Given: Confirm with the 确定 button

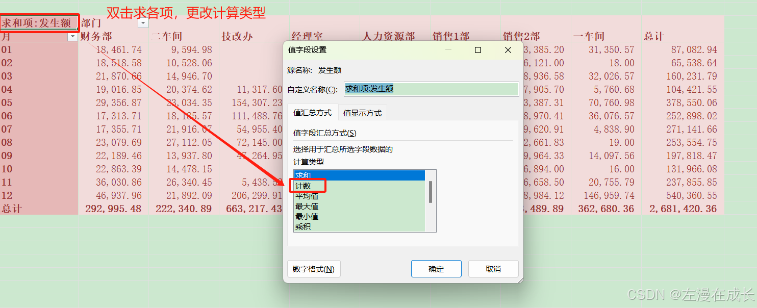Looking at the screenshot, I should point(436,269).
